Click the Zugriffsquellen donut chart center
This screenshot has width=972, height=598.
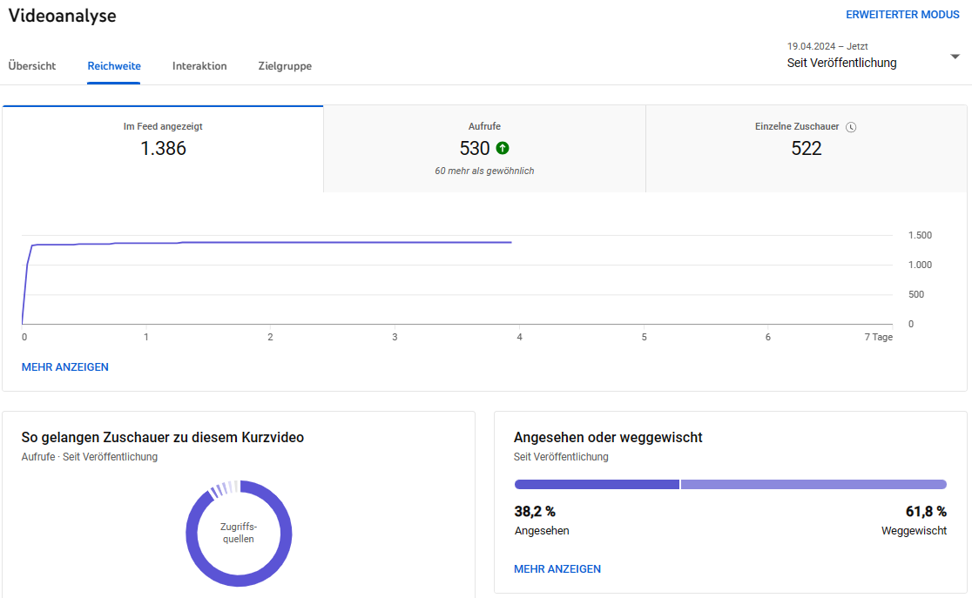(x=239, y=533)
